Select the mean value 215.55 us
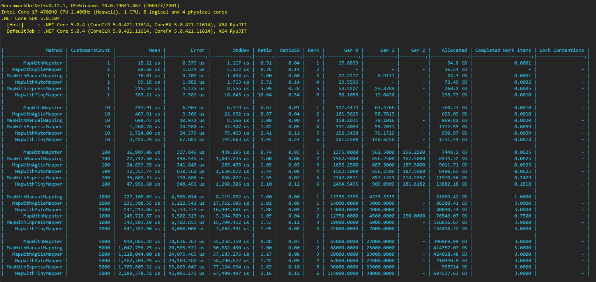The width and height of the screenshot is (596, 282). click(x=147, y=88)
